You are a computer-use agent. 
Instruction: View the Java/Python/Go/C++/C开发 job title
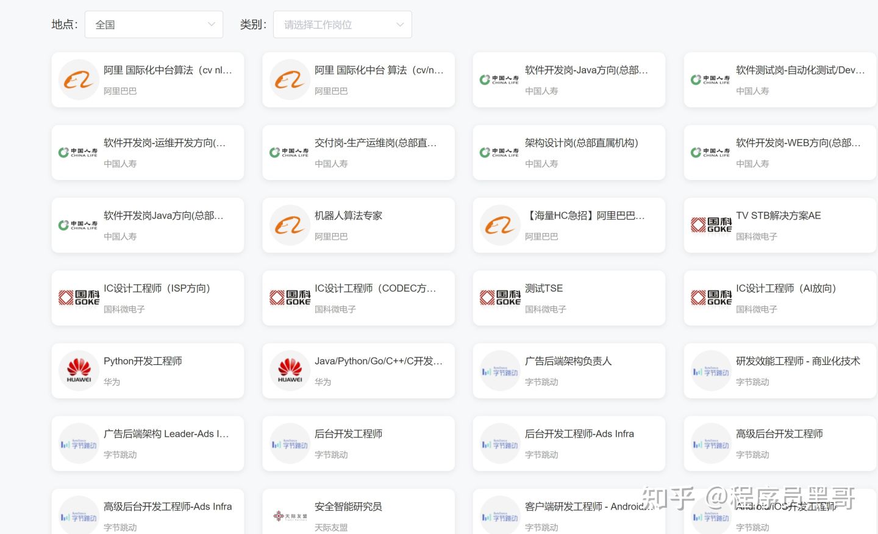pyautogui.click(x=379, y=361)
